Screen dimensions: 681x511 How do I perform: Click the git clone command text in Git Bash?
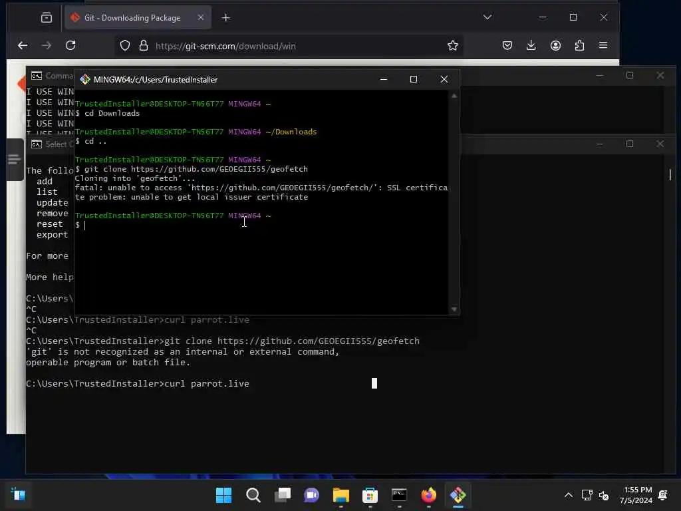click(196, 169)
